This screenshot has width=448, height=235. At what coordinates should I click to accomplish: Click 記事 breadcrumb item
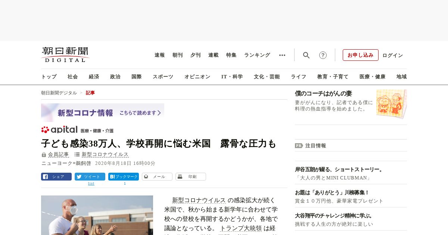(90, 93)
